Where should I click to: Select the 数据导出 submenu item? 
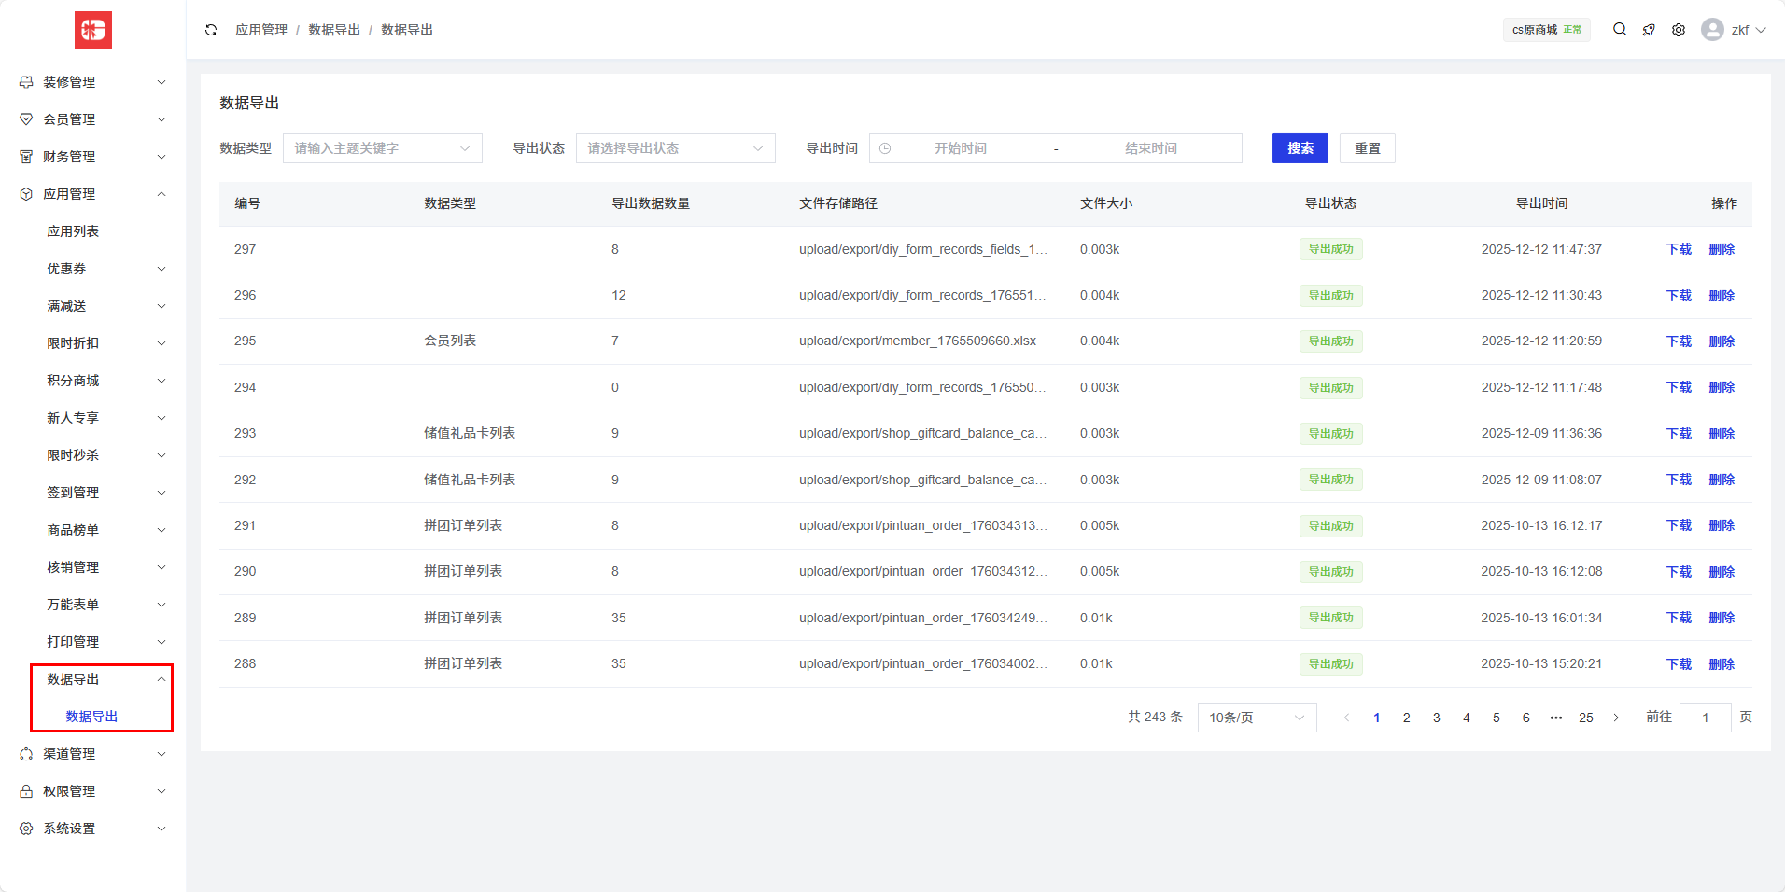pyautogui.click(x=91, y=717)
